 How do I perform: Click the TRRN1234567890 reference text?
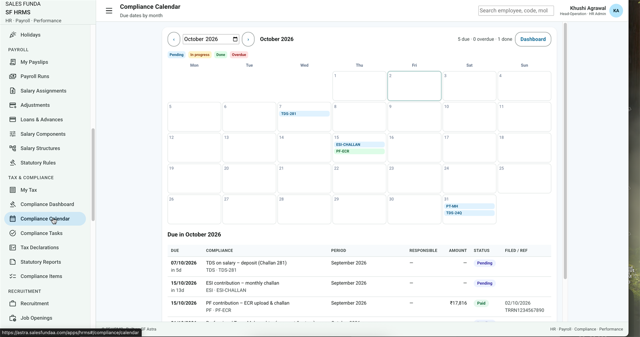[524, 310]
